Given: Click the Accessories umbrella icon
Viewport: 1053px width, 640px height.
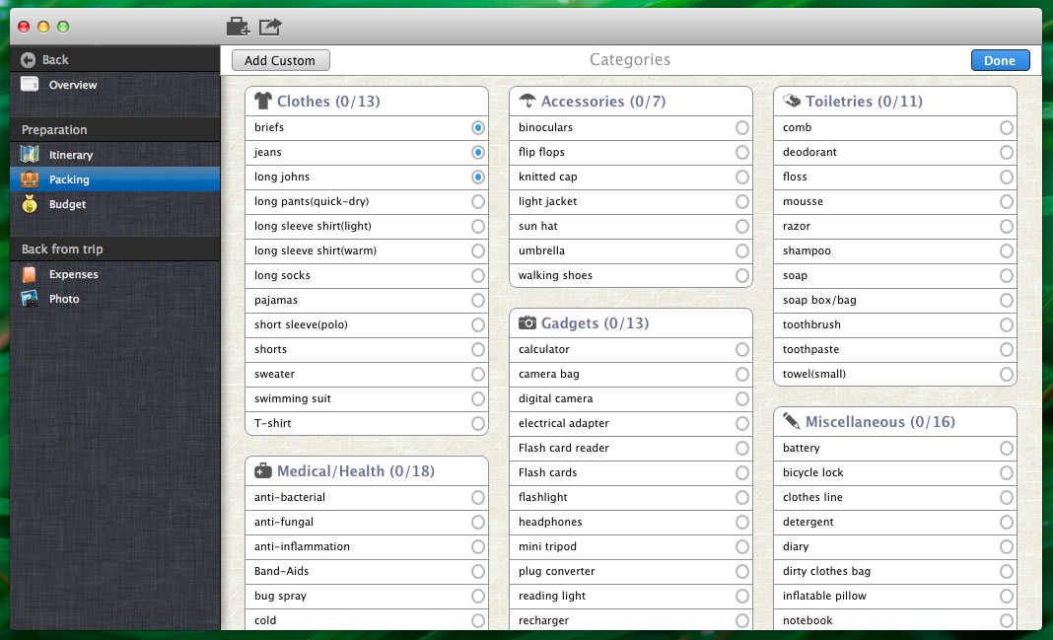Looking at the screenshot, I should [x=527, y=101].
